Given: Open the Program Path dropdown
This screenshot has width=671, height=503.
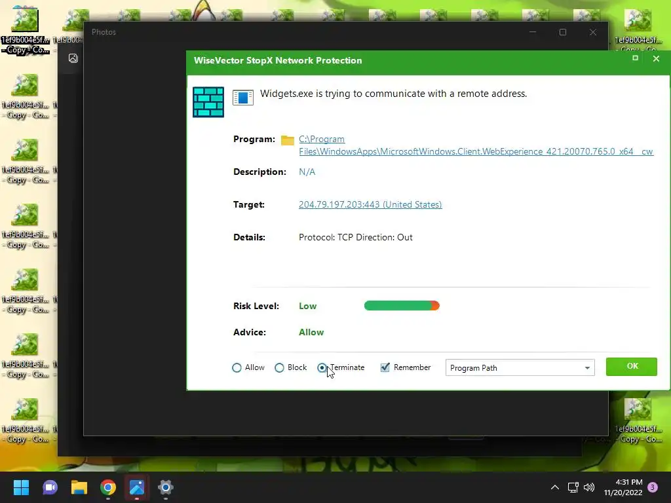Looking at the screenshot, I should pos(520,368).
